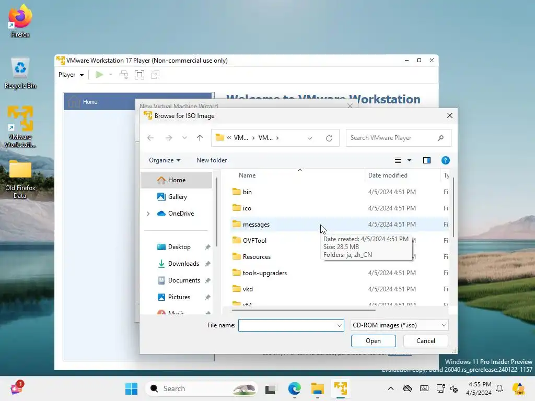Select Gallery in the navigation pane
535x401 pixels.
click(177, 197)
